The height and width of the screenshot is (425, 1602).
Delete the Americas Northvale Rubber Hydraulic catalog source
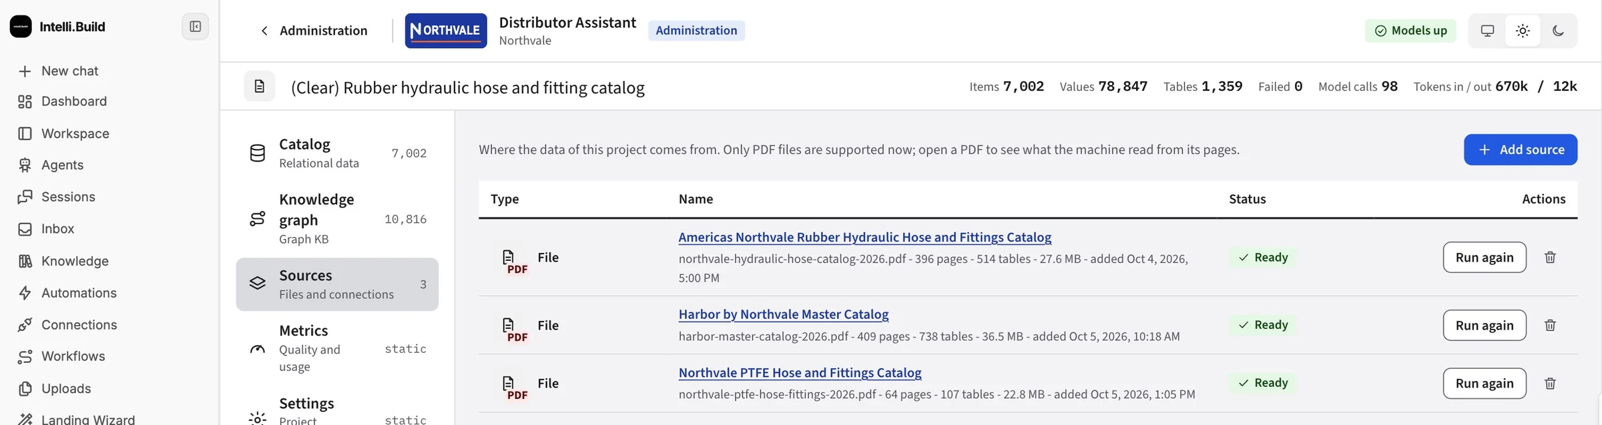point(1550,258)
